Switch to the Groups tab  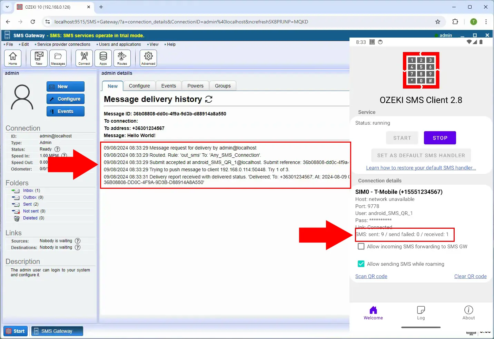coord(223,86)
